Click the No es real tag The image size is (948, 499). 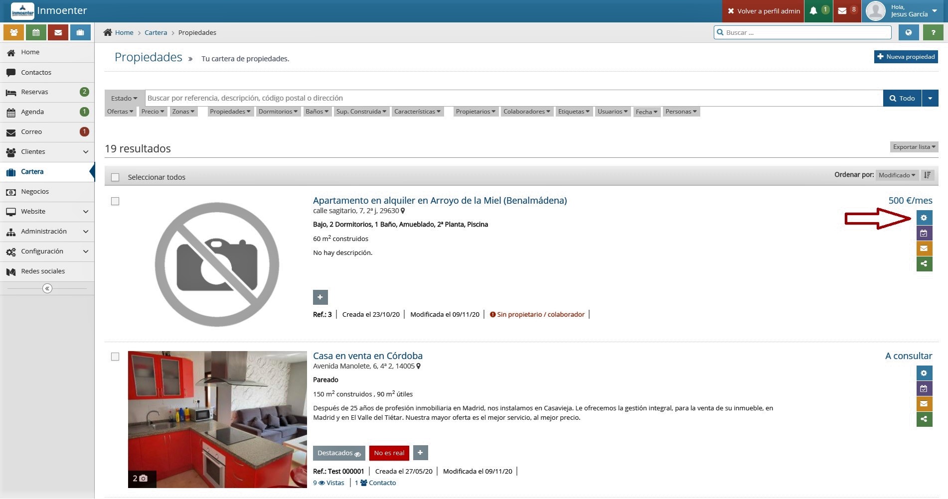click(389, 453)
